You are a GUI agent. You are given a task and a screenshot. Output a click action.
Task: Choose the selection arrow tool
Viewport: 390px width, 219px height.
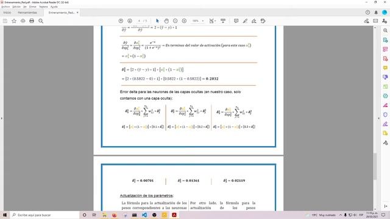pos(157,21)
